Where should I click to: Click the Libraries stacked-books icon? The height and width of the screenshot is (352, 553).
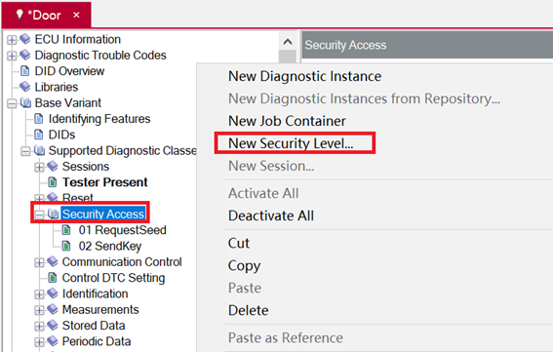[25, 87]
